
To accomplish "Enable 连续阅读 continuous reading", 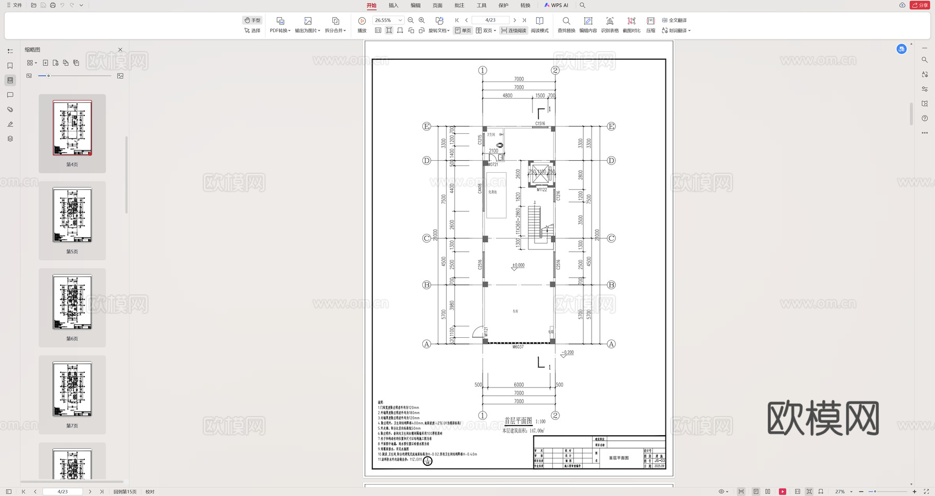I will [514, 30].
